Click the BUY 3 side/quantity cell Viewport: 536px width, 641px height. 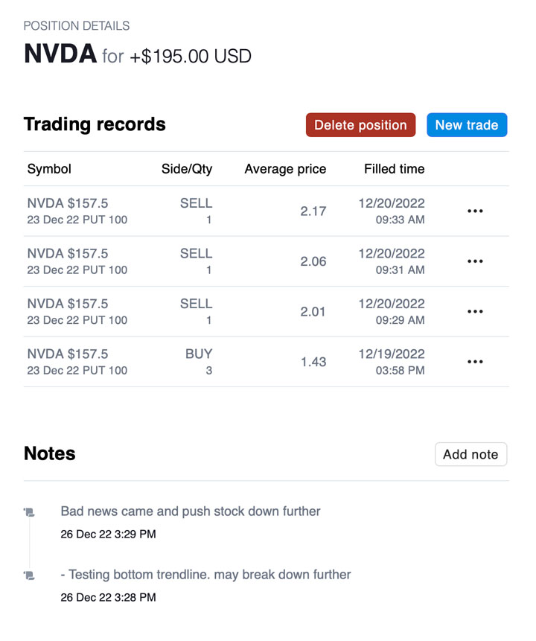[199, 362]
